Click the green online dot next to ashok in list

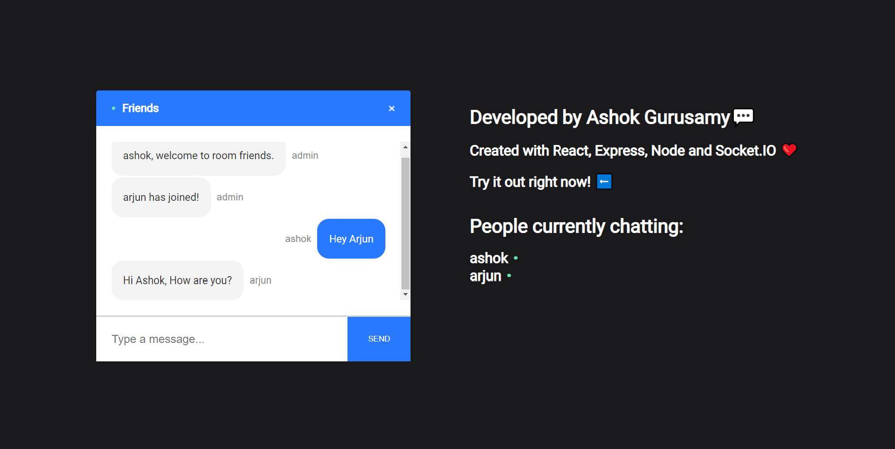[516, 258]
